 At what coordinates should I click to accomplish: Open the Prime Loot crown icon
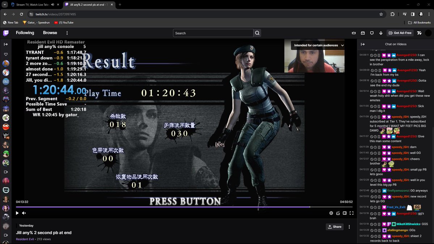(x=353, y=33)
